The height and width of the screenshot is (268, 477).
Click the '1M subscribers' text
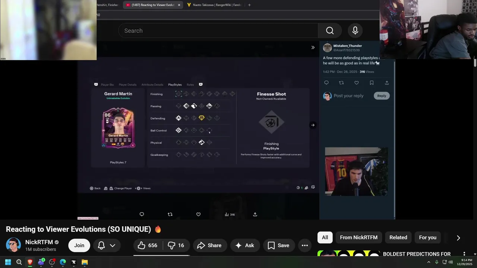(x=41, y=249)
